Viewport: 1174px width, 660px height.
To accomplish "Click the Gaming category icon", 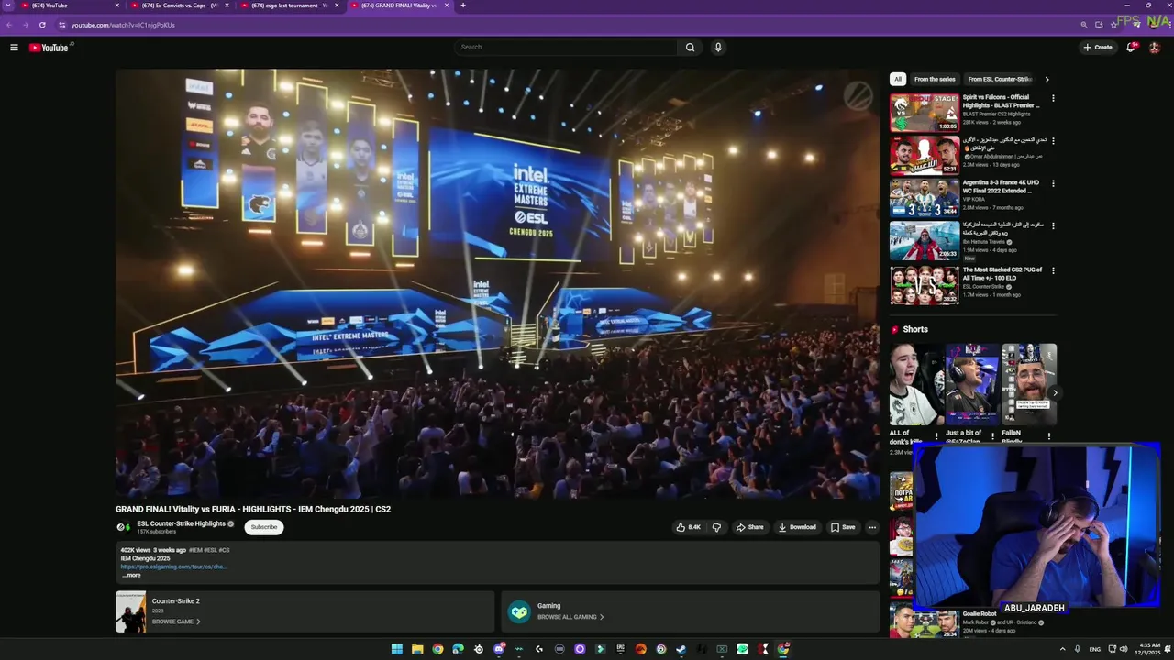I will click(519, 612).
